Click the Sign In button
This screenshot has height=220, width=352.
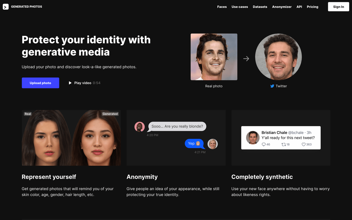(338, 7)
